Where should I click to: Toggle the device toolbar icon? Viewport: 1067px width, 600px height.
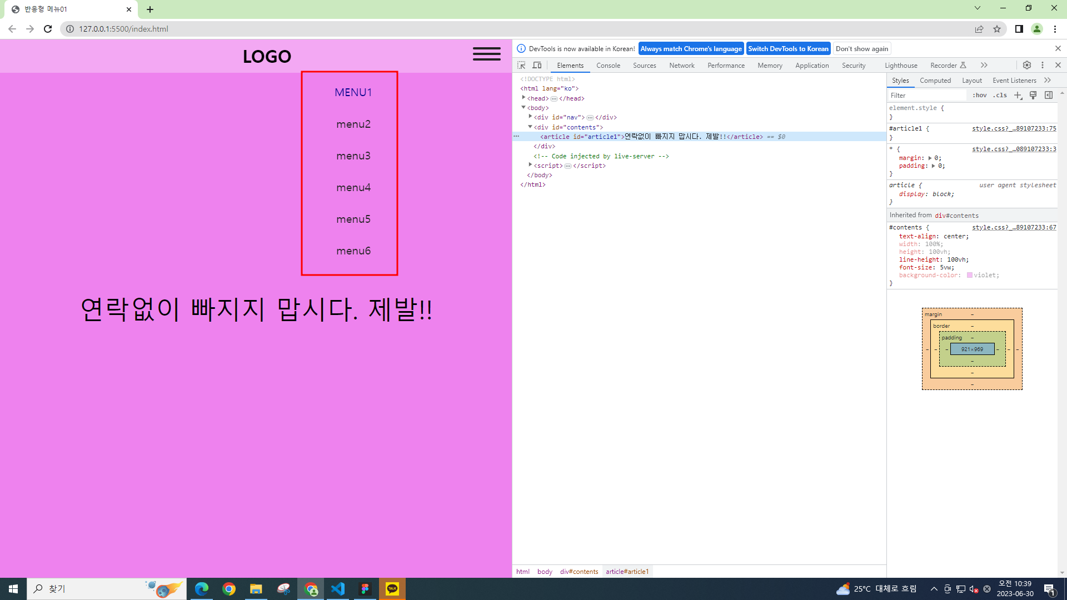537,65
